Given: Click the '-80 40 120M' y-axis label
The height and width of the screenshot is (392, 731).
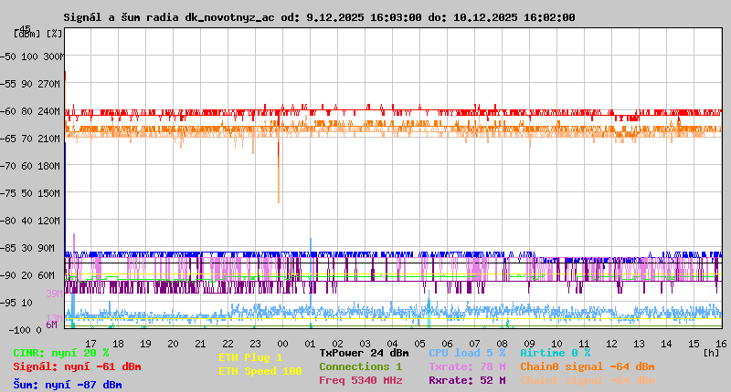Looking at the screenshot, I should (x=30, y=221).
